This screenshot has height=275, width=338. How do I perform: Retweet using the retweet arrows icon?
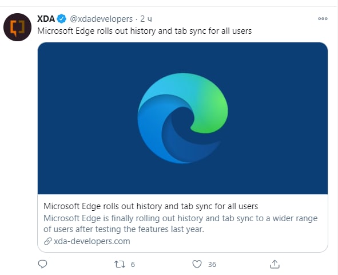coord(120,264)
